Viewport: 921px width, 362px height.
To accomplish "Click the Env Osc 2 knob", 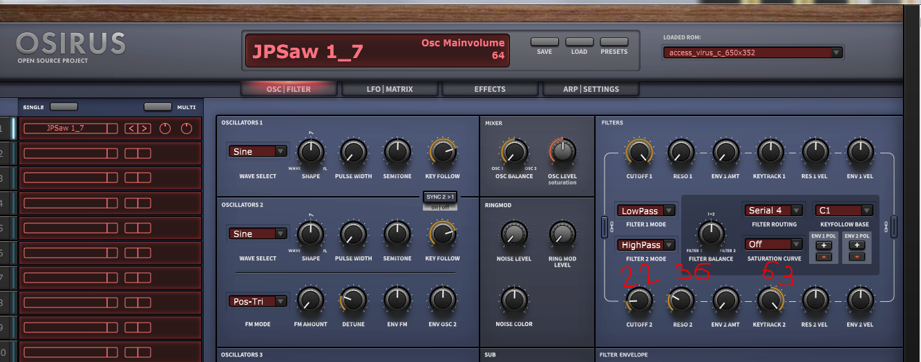I will pyautogui.click(x=443, y=300).
